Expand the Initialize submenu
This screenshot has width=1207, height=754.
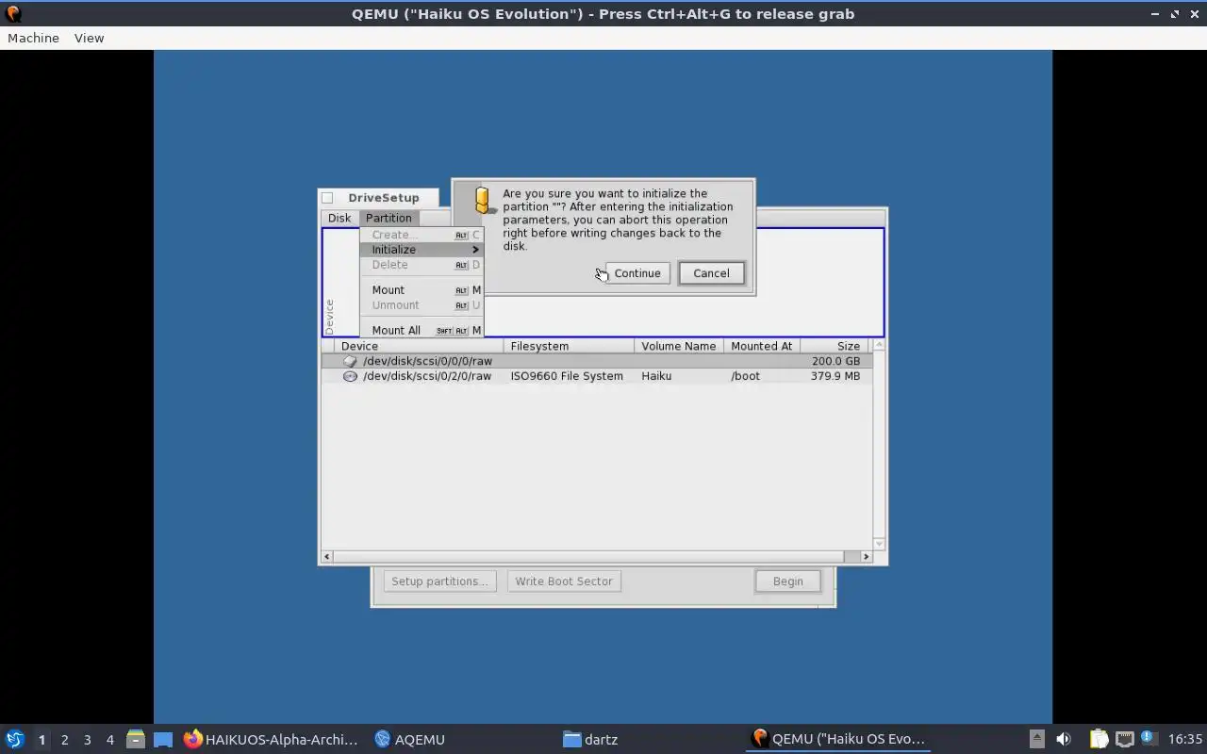422,250
